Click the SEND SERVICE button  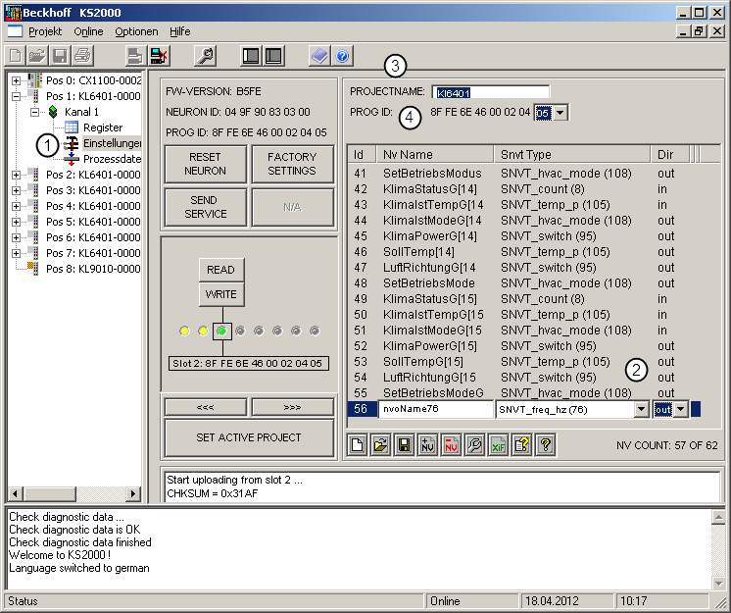point(205,207)
